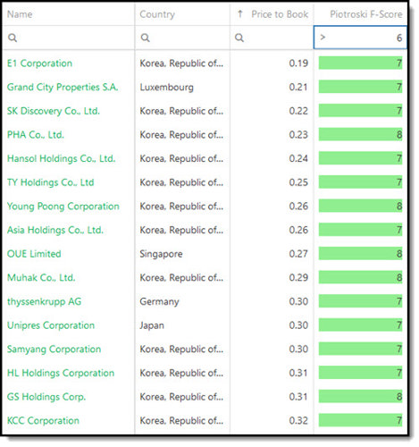Click the 0.25 Price to Book value

(298, 182)
